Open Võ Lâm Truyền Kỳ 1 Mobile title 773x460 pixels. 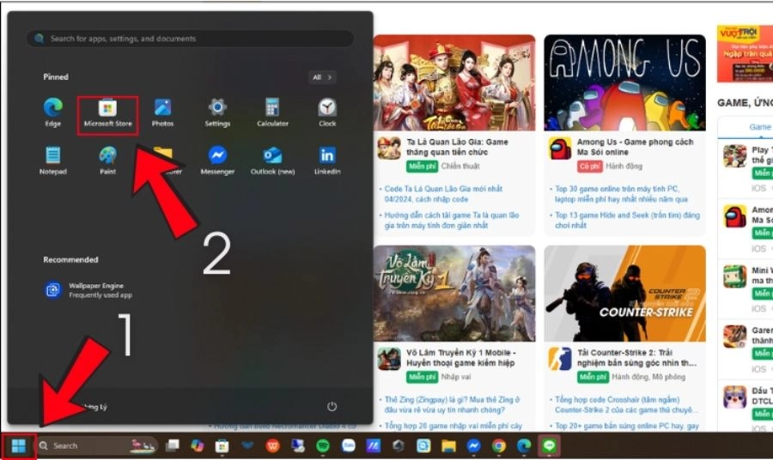click(x=460, y=358)
